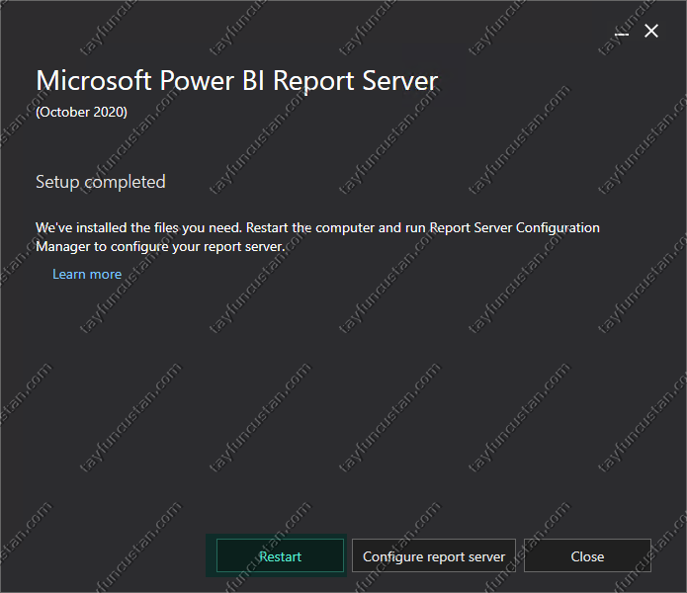Click the "We've installed the files you need" message
This screenshot has height=593, width=687.
(x=317, y=237)
